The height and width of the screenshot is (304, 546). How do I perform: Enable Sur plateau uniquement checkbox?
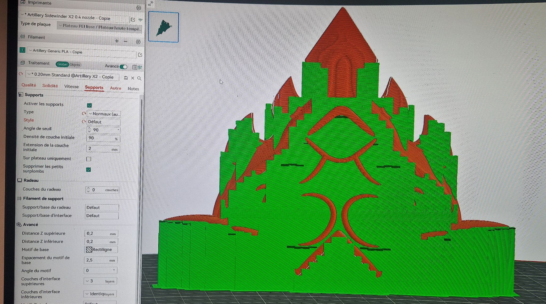point(89,159)
